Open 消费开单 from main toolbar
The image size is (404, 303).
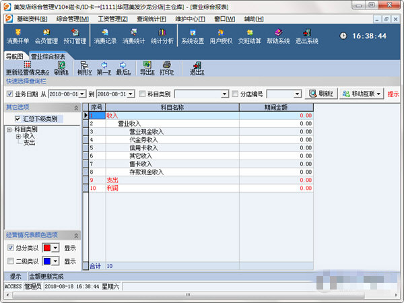tap(18, 36)
